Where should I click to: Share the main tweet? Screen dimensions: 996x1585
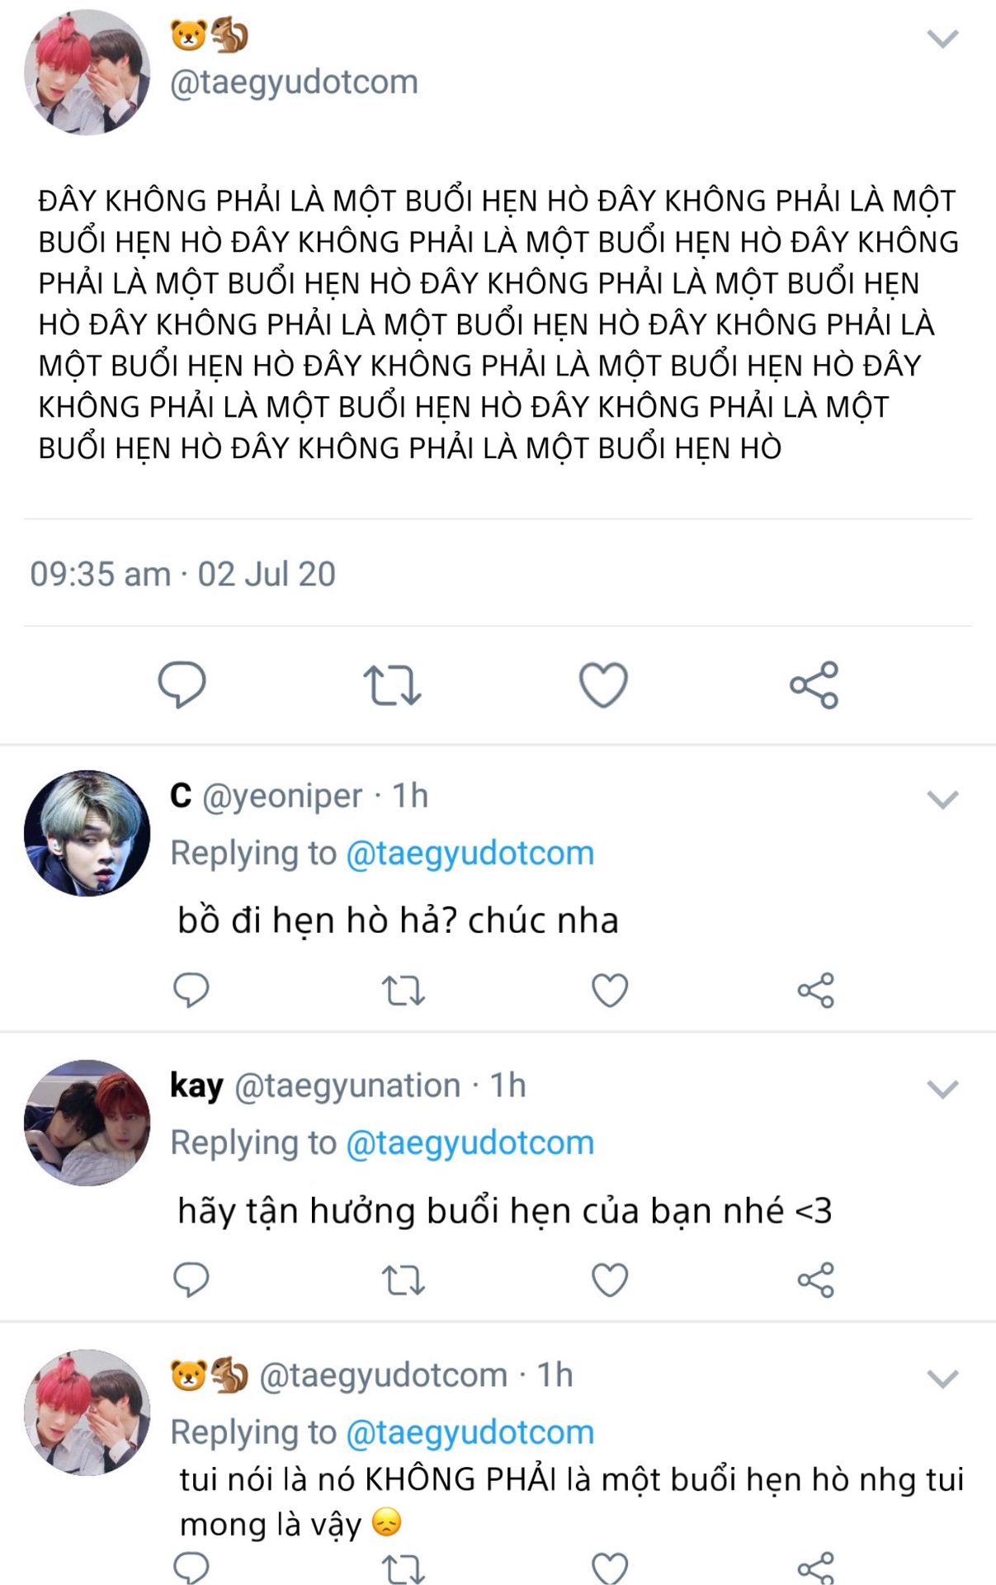[x=814, y=684]
